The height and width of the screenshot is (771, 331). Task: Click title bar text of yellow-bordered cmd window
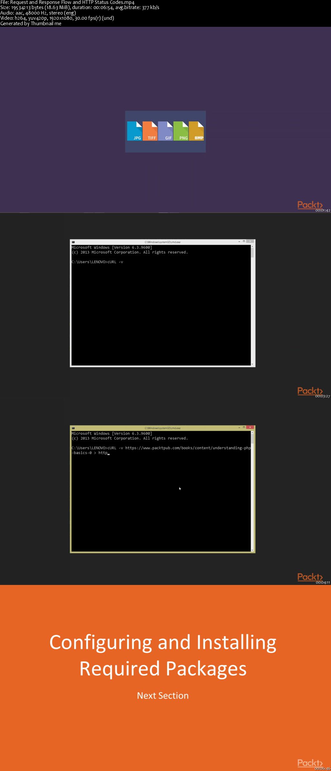point(163,428)
